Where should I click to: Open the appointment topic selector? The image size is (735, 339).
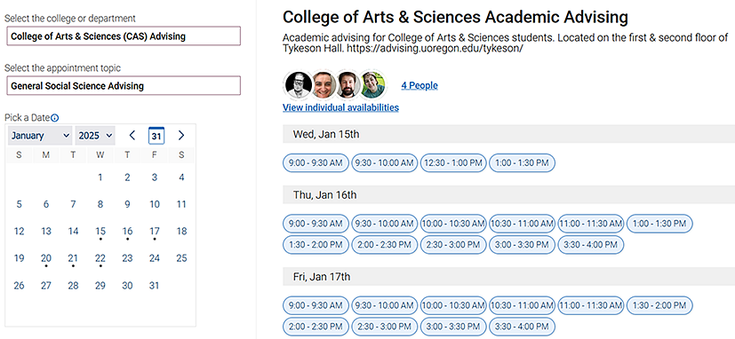click(x=124, y=86)
